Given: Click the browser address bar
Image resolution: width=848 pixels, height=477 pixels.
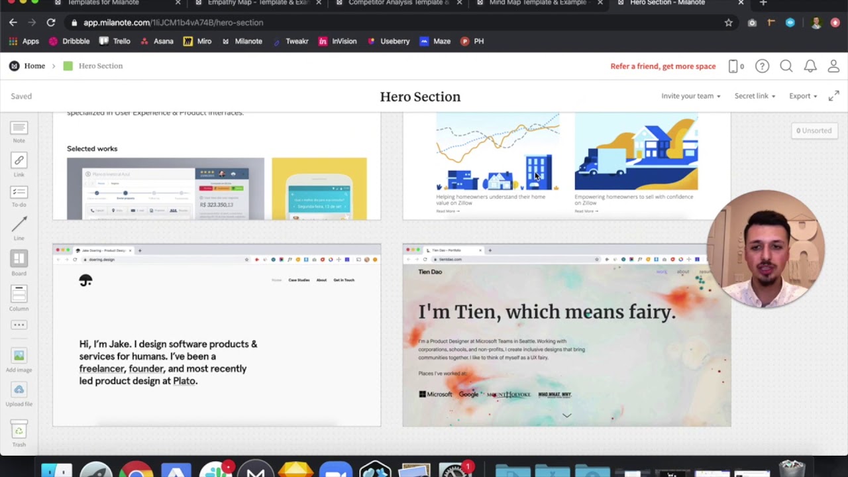Looking at the screenshot, I should click(397, 23).
